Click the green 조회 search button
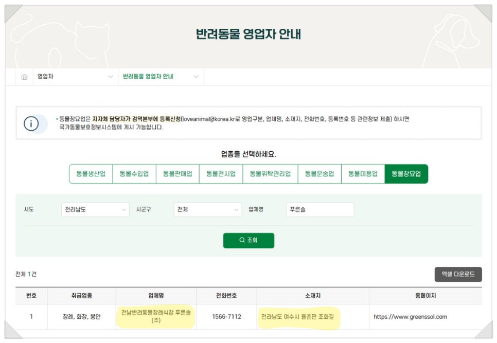Image resolution: width=497 pixels, height=343 pixels. 248,240
